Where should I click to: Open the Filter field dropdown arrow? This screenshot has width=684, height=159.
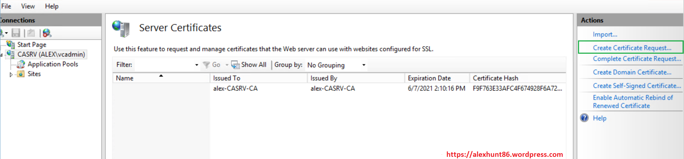[x=197, y=65]
